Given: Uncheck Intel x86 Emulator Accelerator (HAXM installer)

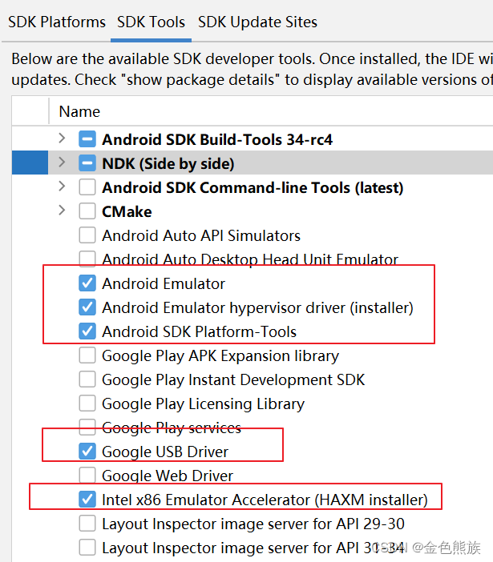Looking at the screenshot, I should 87,500.
